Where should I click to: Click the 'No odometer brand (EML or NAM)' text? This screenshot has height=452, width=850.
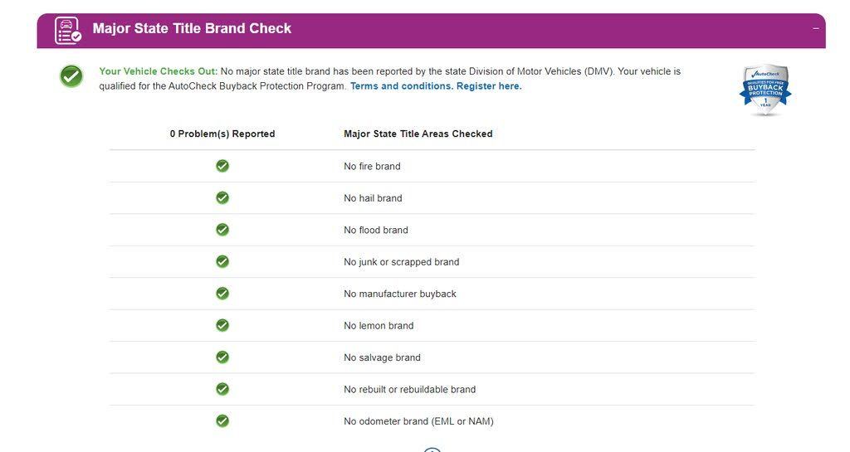(x=418, y=421)
